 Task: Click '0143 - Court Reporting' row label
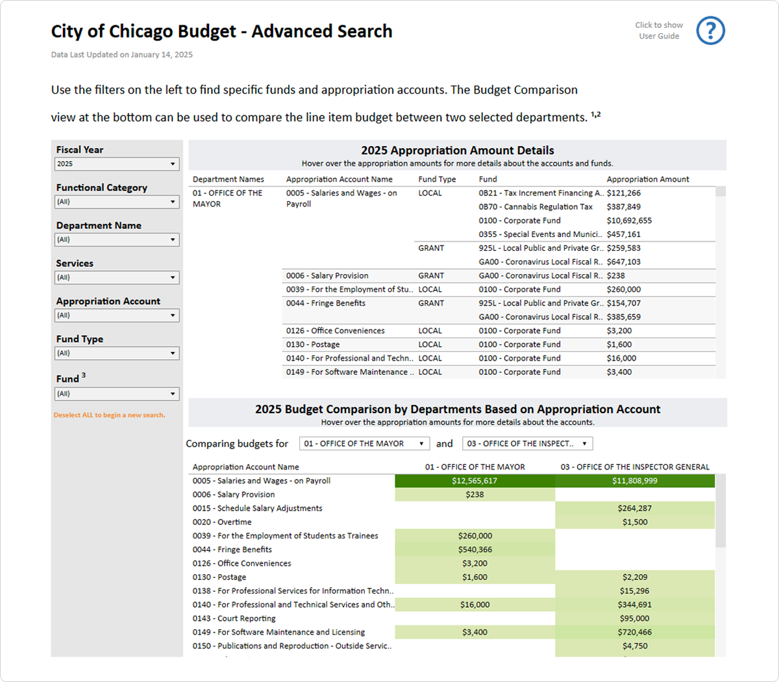pos(234,618)
